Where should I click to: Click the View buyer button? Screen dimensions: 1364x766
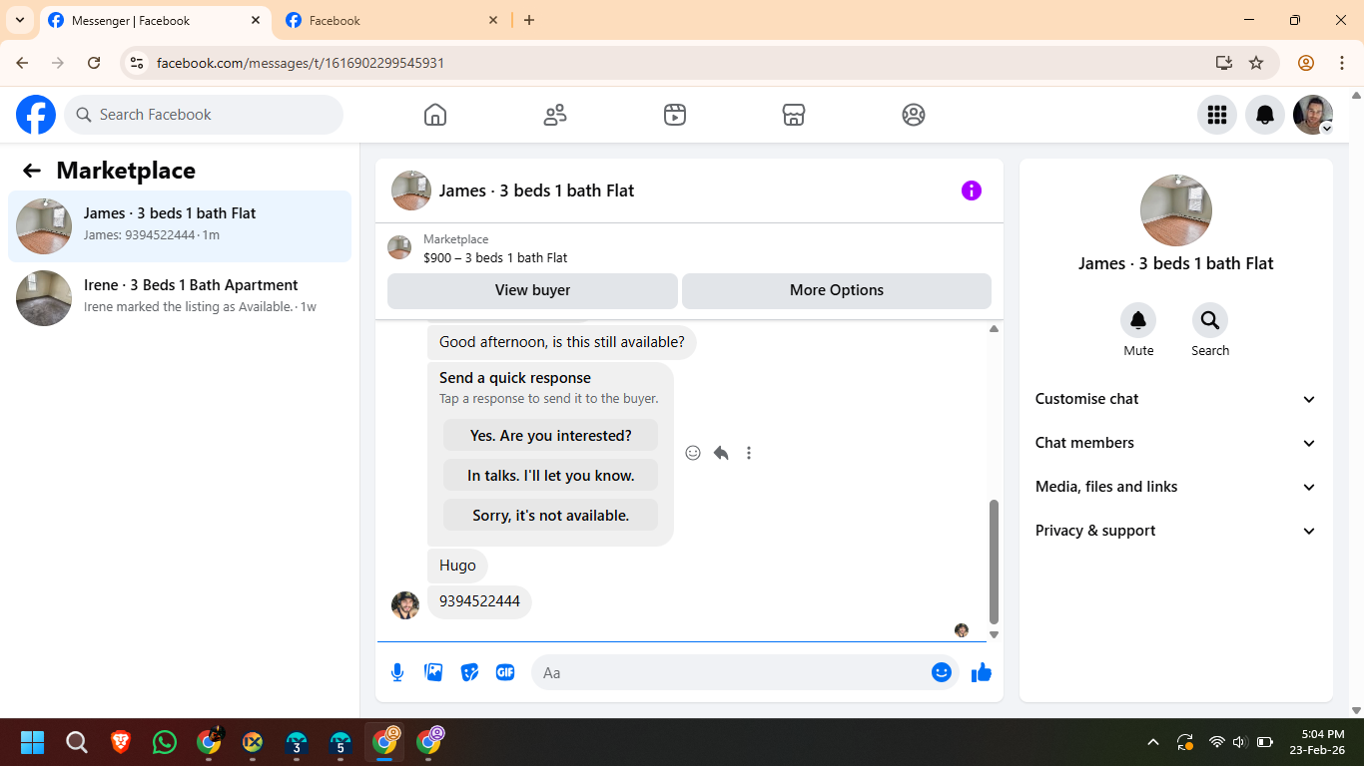tap(532, 290)
